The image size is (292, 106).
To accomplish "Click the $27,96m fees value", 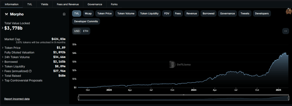I will [x=59, y=71].
